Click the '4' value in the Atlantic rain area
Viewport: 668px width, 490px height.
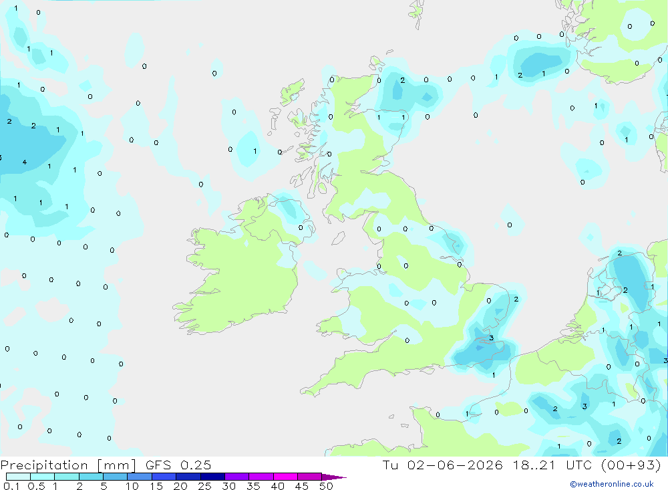click(x=25, y=162)
